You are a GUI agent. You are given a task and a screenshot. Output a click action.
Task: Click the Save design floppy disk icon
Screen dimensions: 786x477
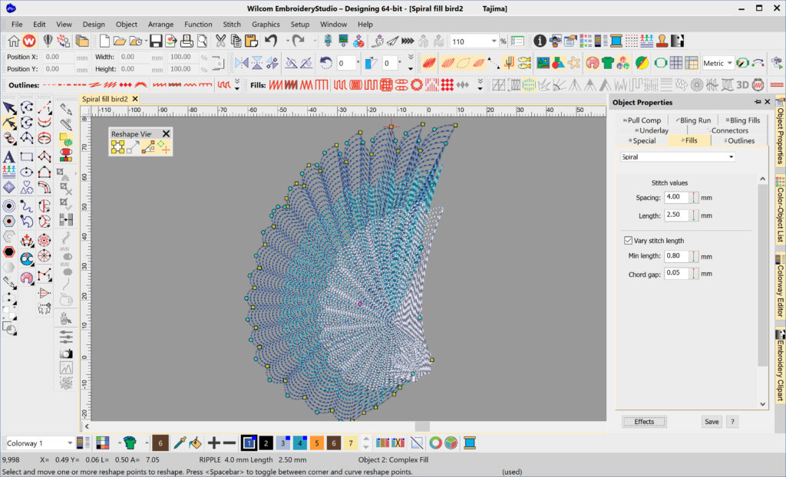coord(155,41)
